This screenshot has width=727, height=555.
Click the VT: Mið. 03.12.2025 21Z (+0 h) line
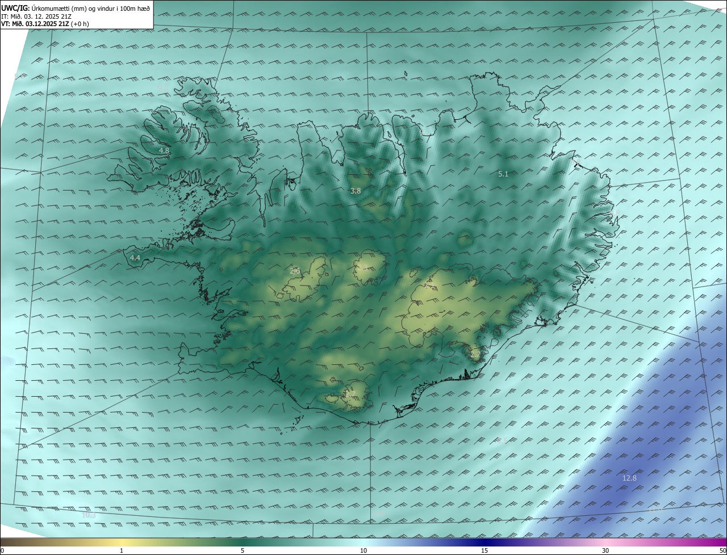point(45,24)
